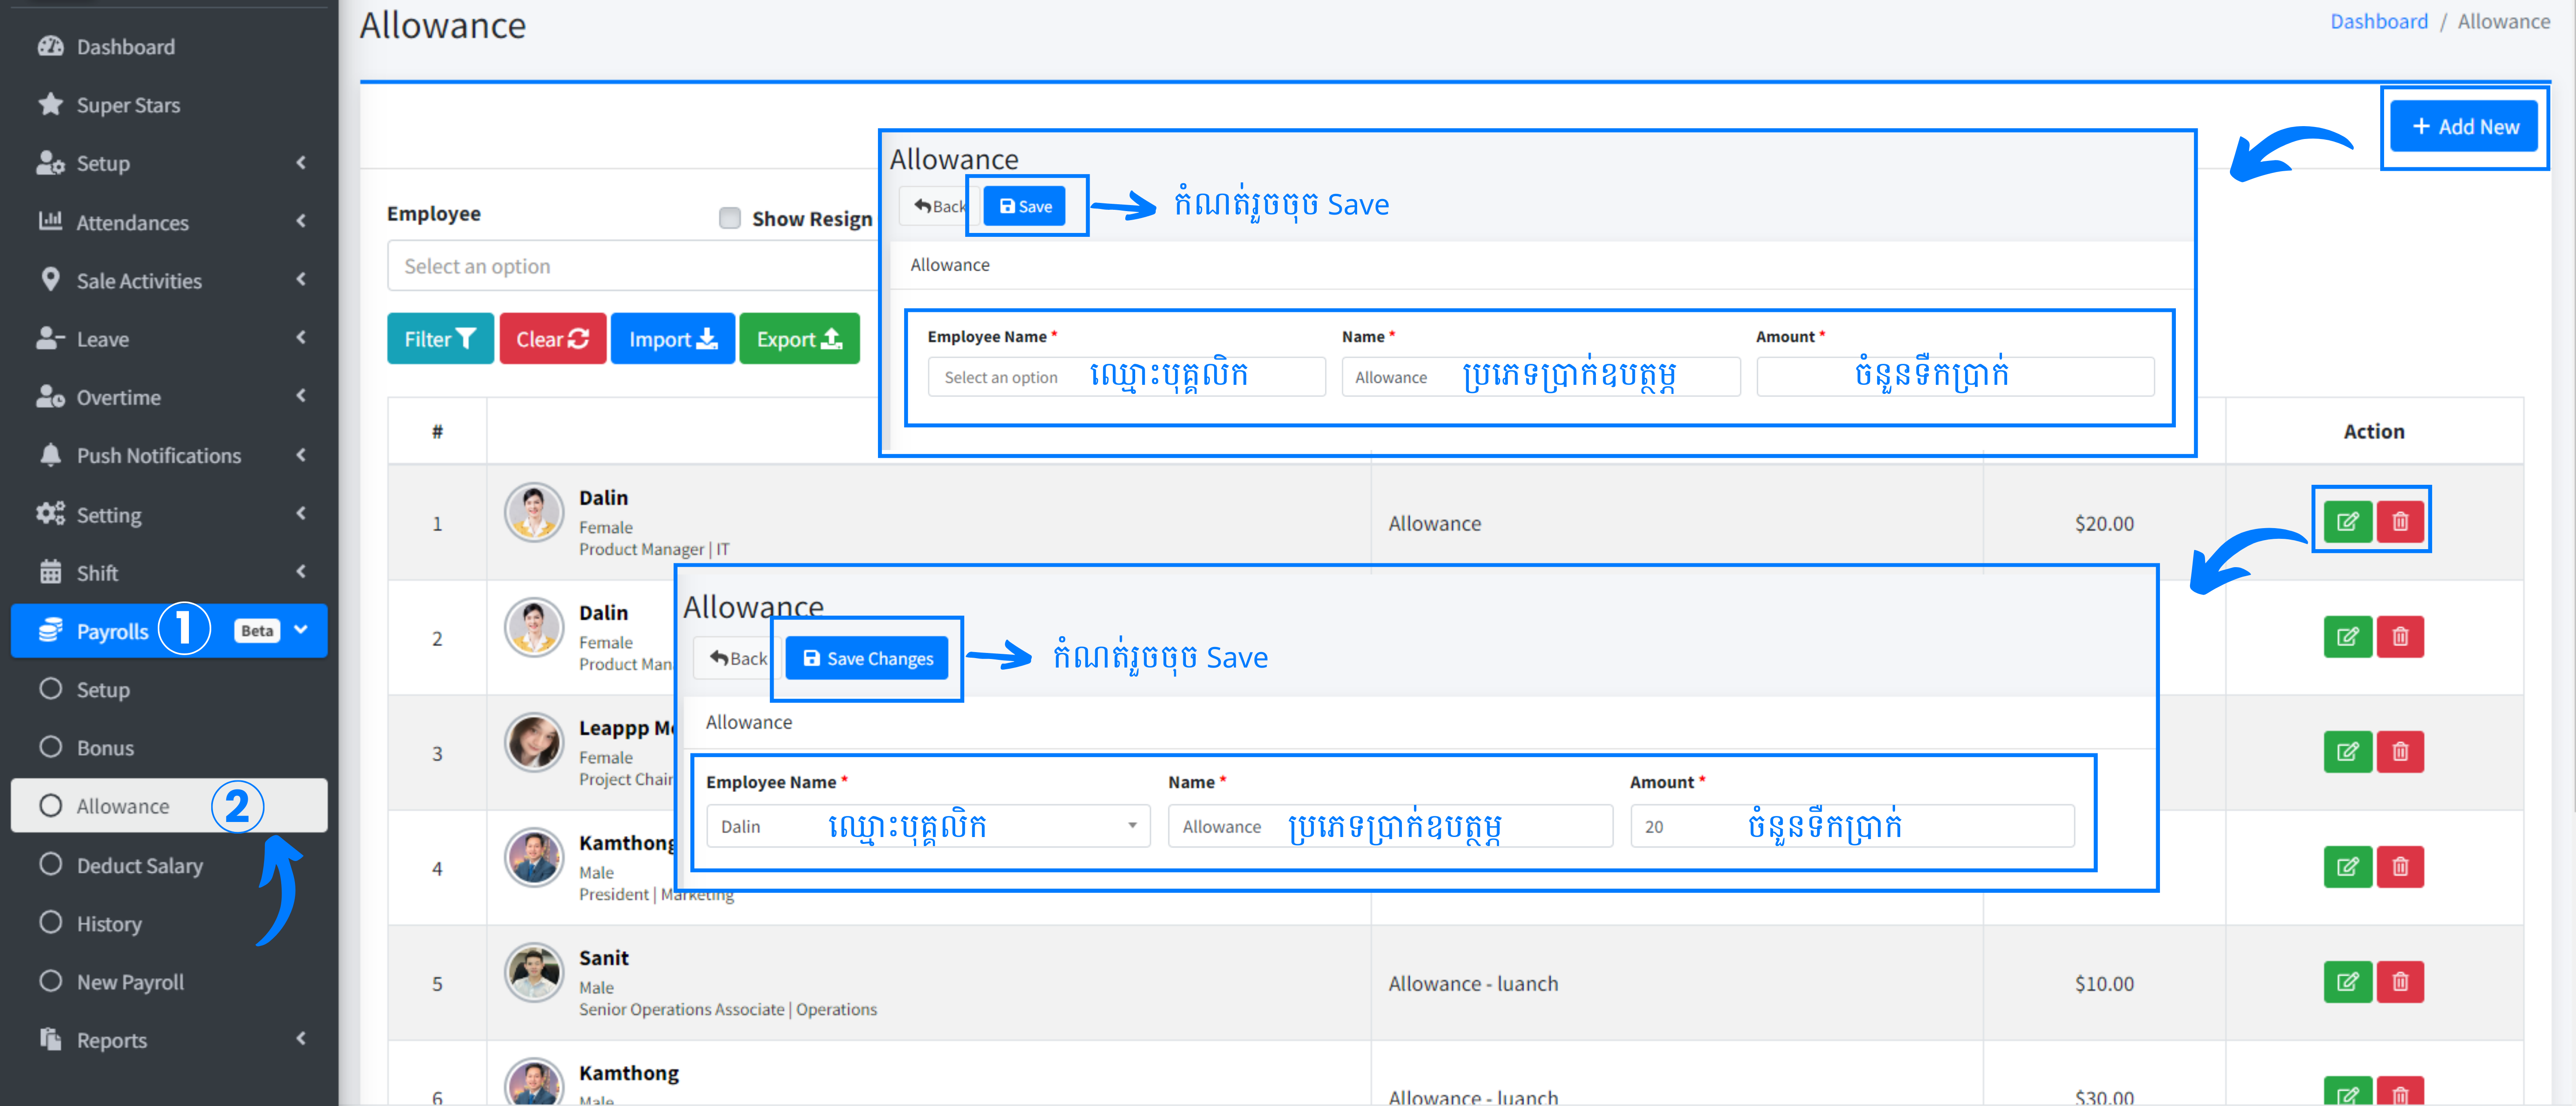Image resolution: width=2576 pixels, height=1106 pixels.
Task: Click the Amount field containing 20
Action: tap(1852, 826)
